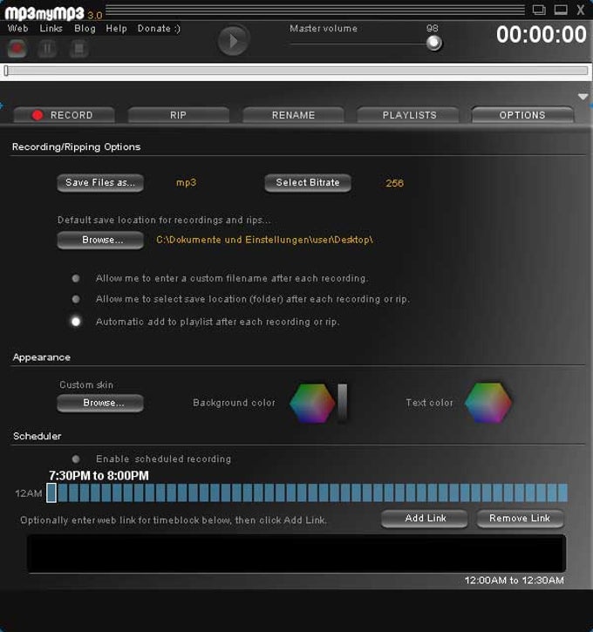Screen dimensions: 593x632
Task: Select the OPTIONS tab
Action: point(522,115)
